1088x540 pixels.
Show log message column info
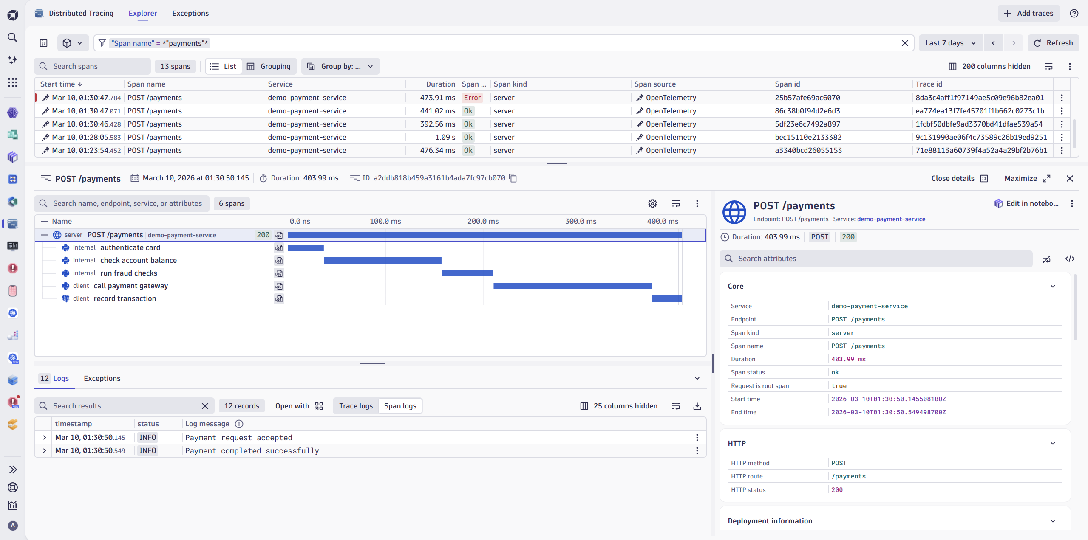(x=239, y=424)
